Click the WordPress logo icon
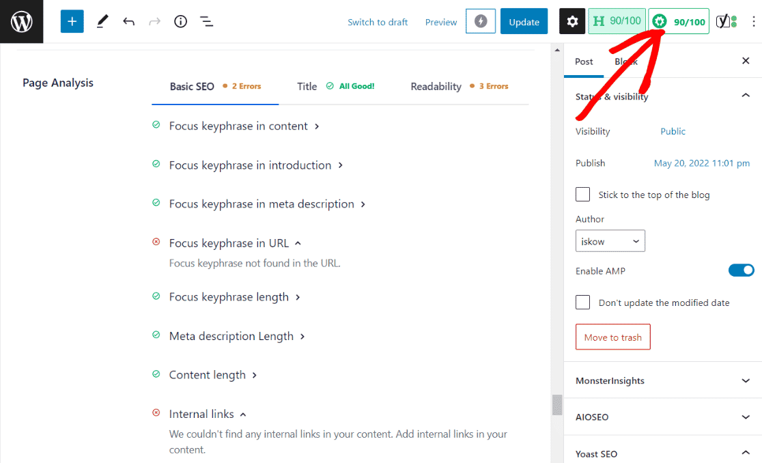 pyautogui.click(x=22, y=22)
